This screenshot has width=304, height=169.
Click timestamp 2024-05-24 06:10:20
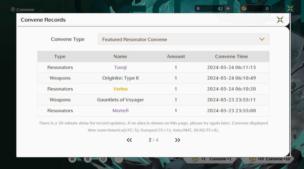click(x=231, y=89)
